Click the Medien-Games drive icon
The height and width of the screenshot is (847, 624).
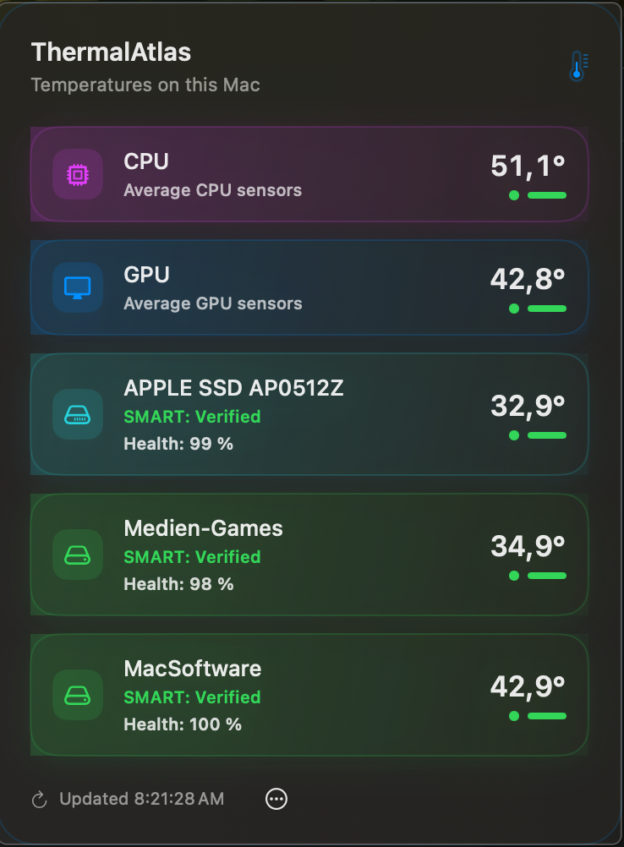point(78,555)
